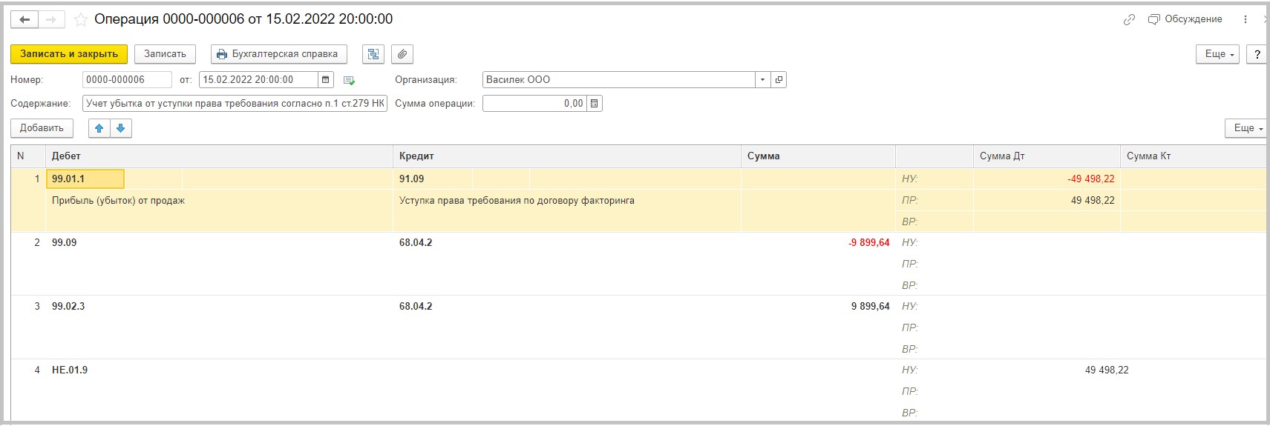Image resolution: width=1270 pixels, height=426 pixels.
Task: Open the vertical three-dot menu
Action: tap(1245, 19)
